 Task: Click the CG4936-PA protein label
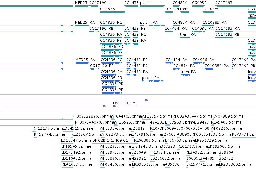tap(203, 60)
